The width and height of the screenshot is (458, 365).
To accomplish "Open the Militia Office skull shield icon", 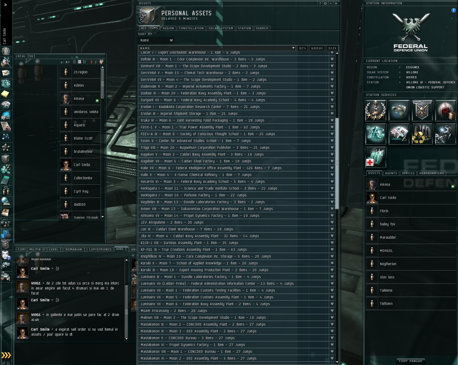I will click(x=422, y=110).
